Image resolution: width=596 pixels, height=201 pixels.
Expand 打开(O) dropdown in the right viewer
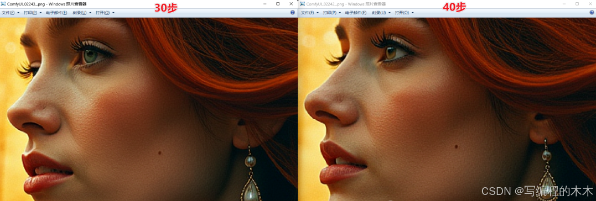tap(404, 13)
